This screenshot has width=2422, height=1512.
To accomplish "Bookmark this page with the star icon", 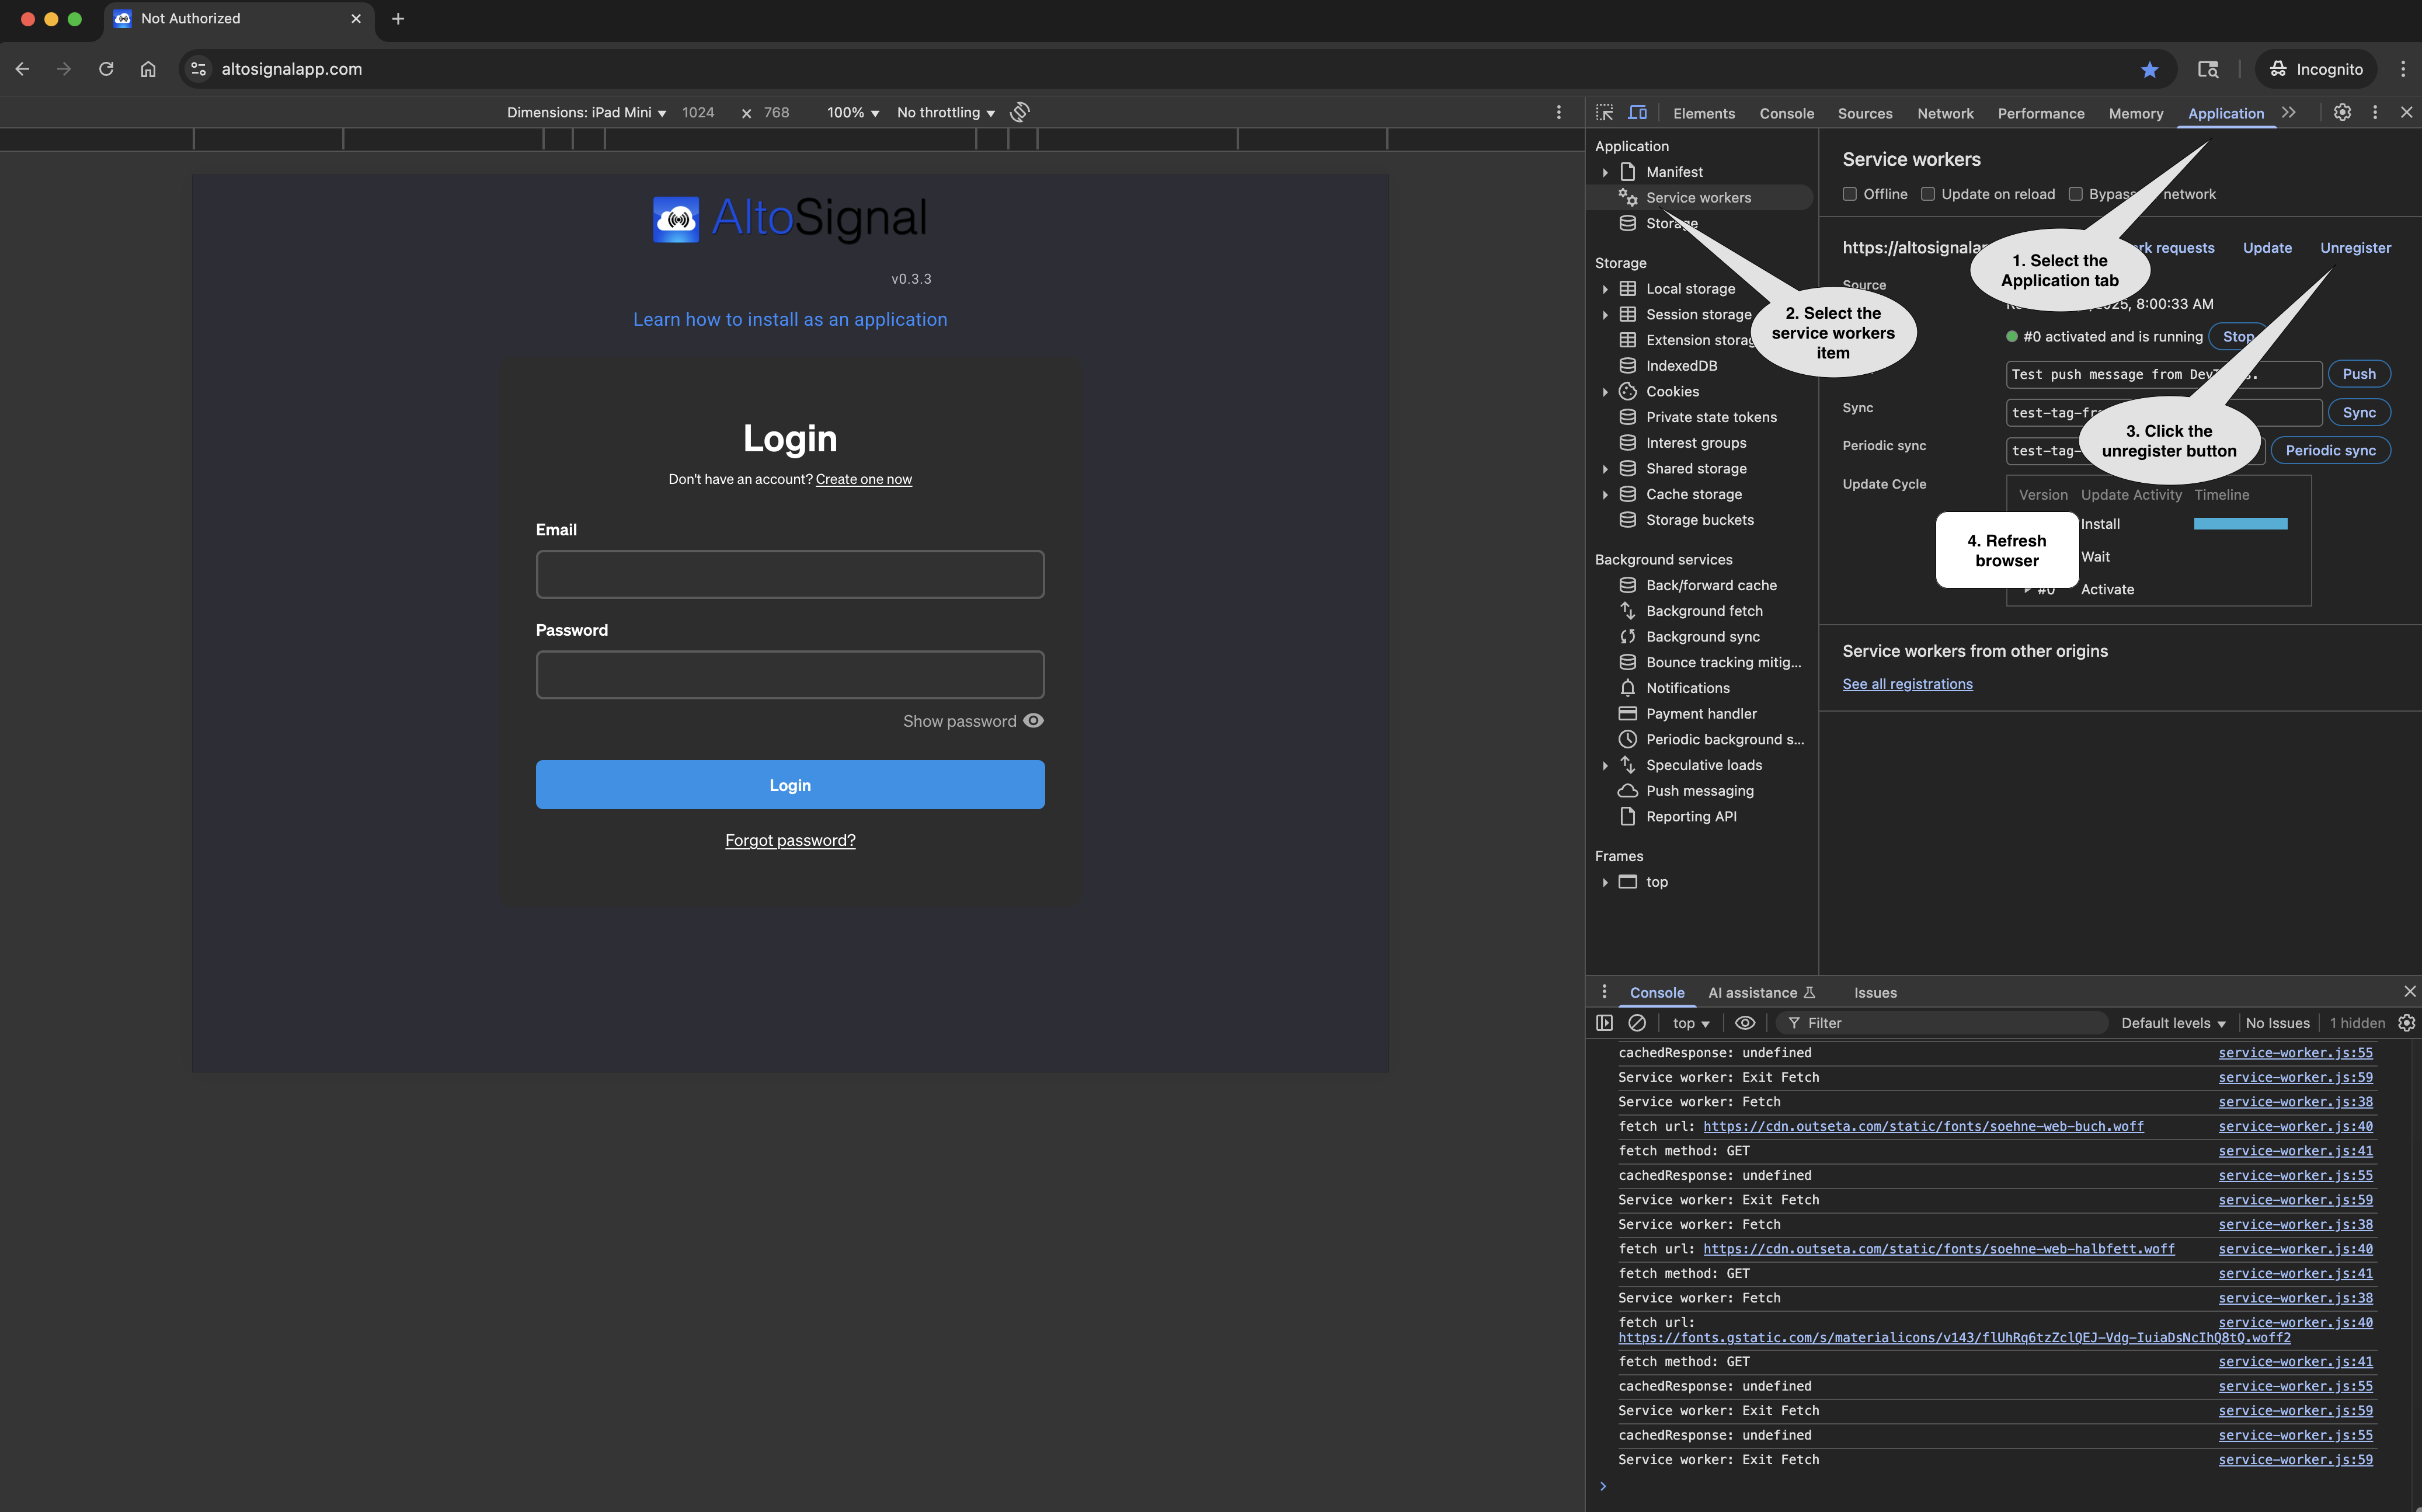I will pos(2149,69).
